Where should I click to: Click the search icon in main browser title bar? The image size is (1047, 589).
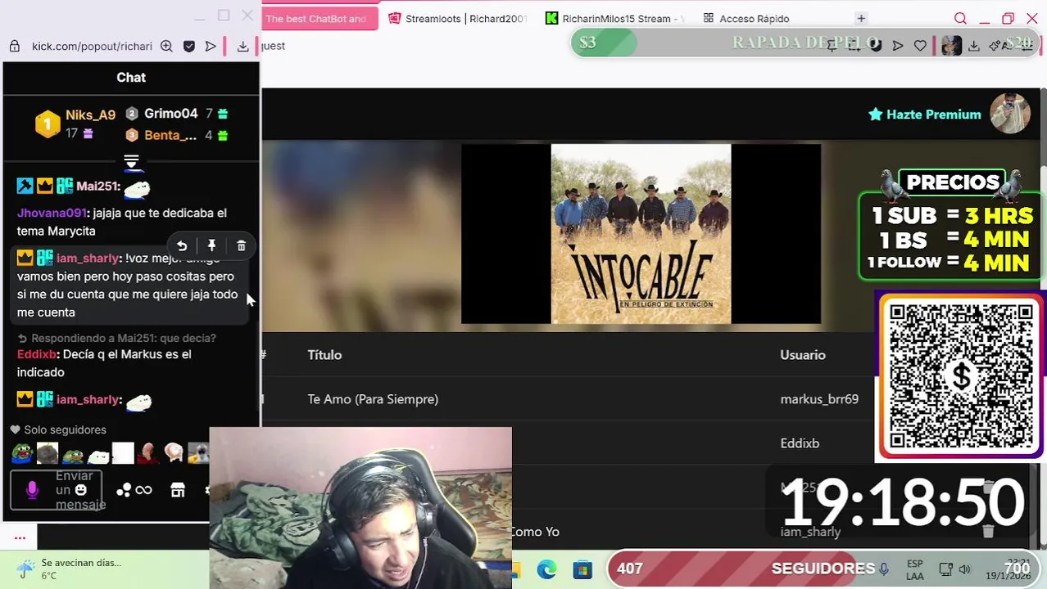[960, 18]
